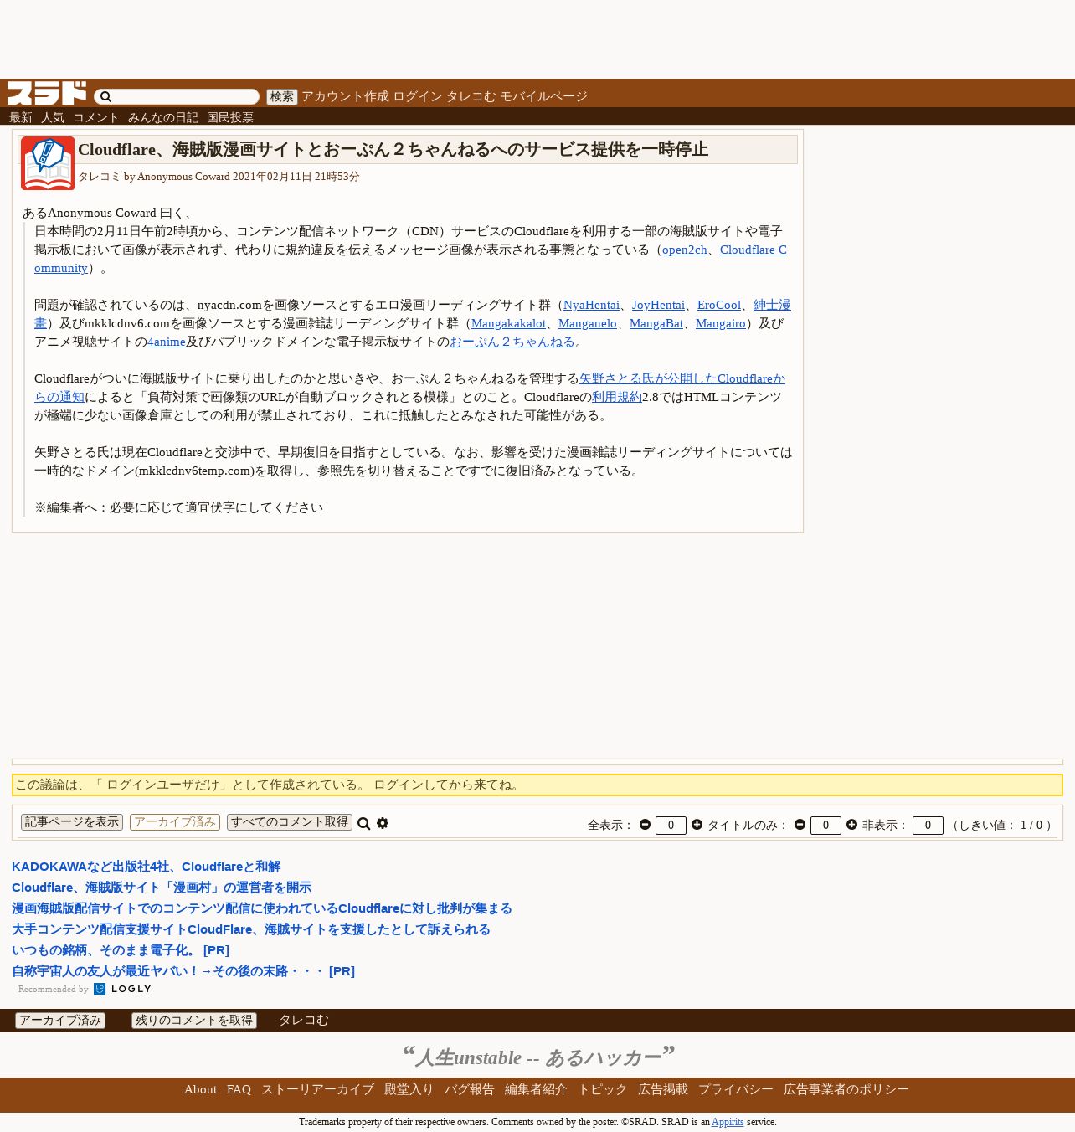The width and height of the screenshot is (1075, 1132).
Task: Open ストーリーアーカイブ footer link
Action: [317, 1089]
